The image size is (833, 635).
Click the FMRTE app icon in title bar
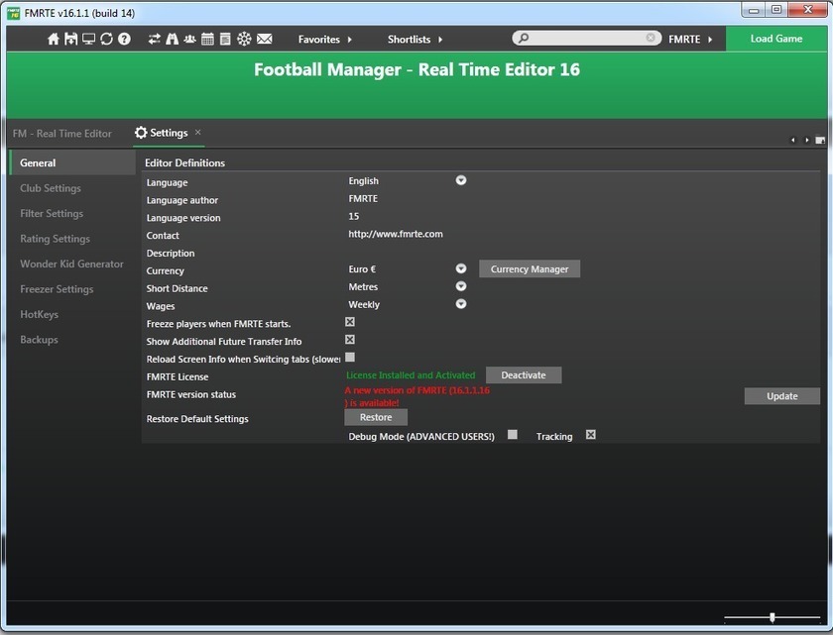(13, 12)
